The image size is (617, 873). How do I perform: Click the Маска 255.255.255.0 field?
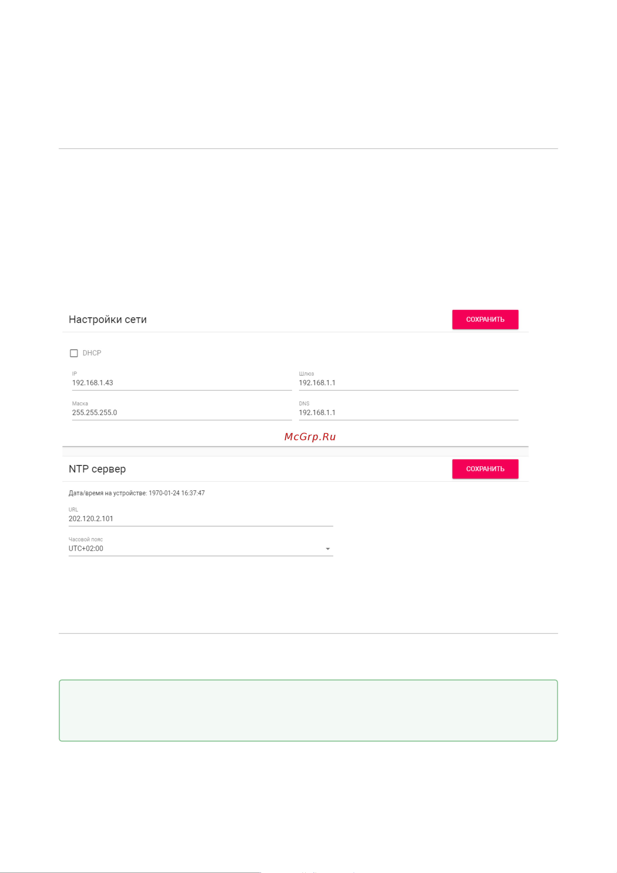(x=182, y=413)
